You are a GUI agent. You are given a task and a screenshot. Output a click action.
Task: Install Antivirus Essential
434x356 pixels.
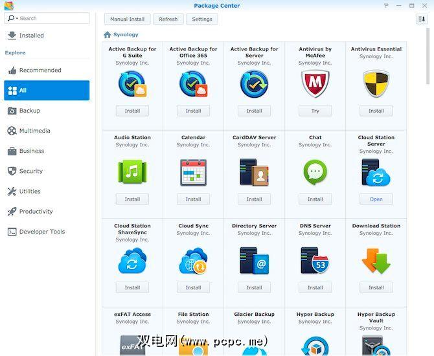376,111
